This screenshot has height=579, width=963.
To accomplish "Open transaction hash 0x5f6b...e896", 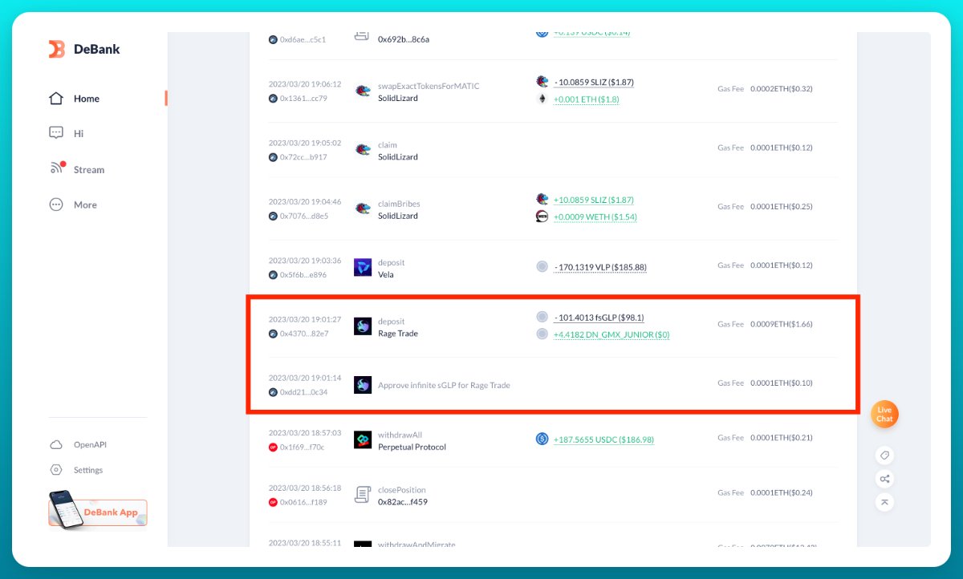I will [303, 274].
